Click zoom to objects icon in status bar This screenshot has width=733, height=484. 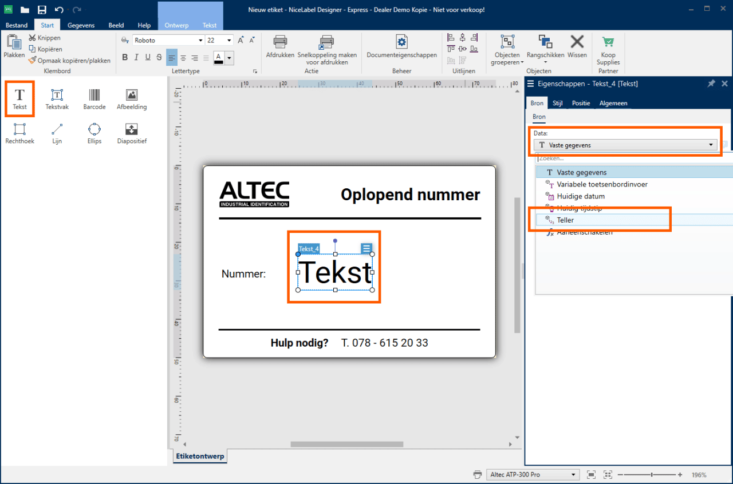(608, 475)
